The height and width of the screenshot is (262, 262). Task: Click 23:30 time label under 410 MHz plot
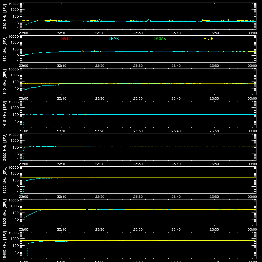click(138, 66)
